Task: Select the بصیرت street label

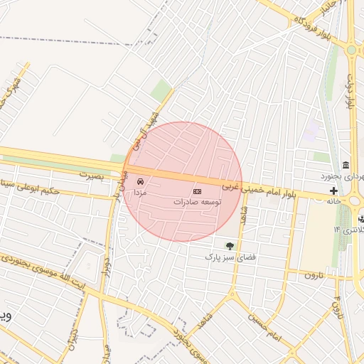Action: 92,176
